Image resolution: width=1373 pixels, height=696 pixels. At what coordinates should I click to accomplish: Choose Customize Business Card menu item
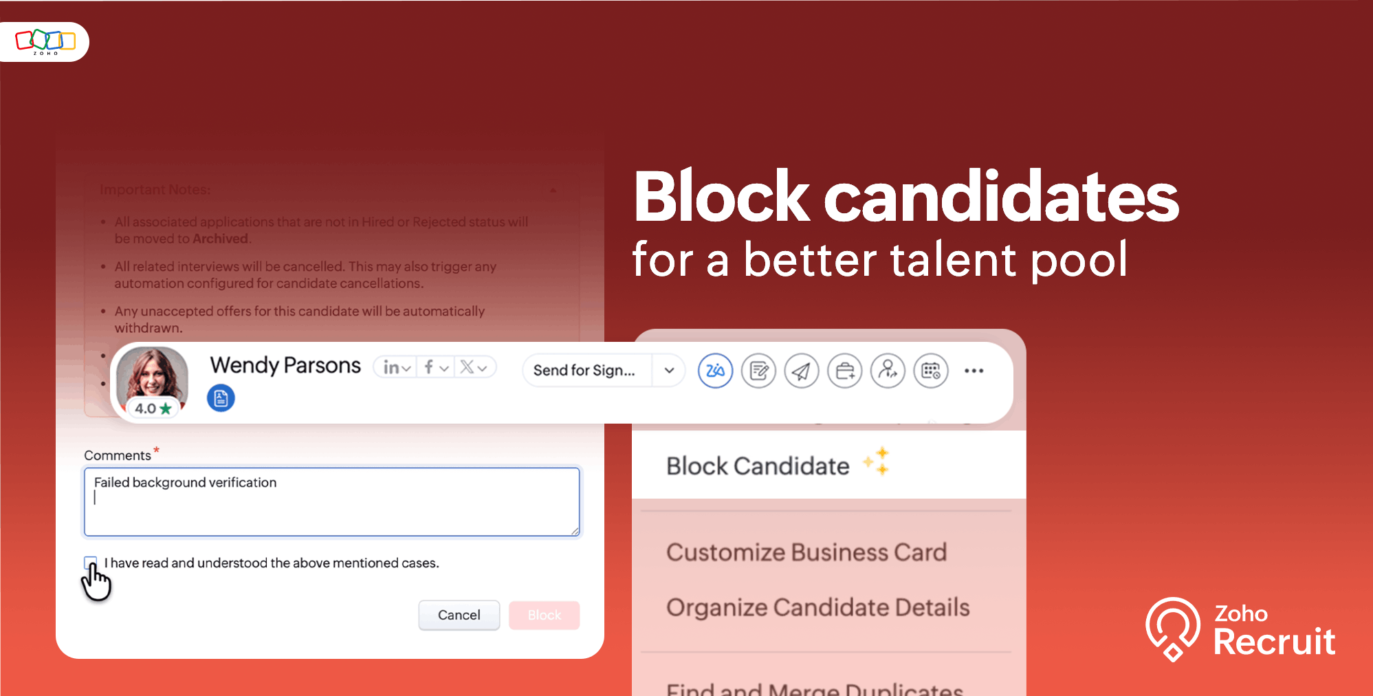pos(806,552)
